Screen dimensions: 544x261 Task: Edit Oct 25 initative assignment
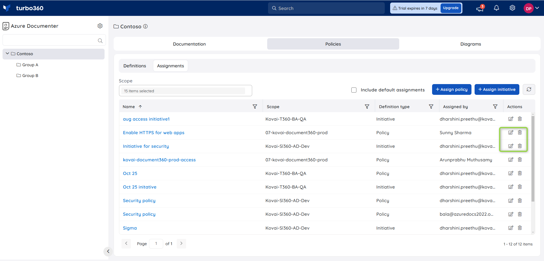tap(511, 187)
